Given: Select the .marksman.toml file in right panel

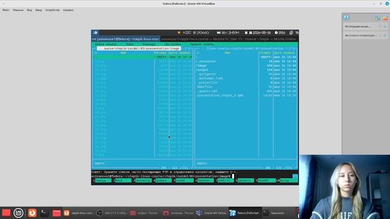Looking at the screenshot, I should tap(210, 78).
